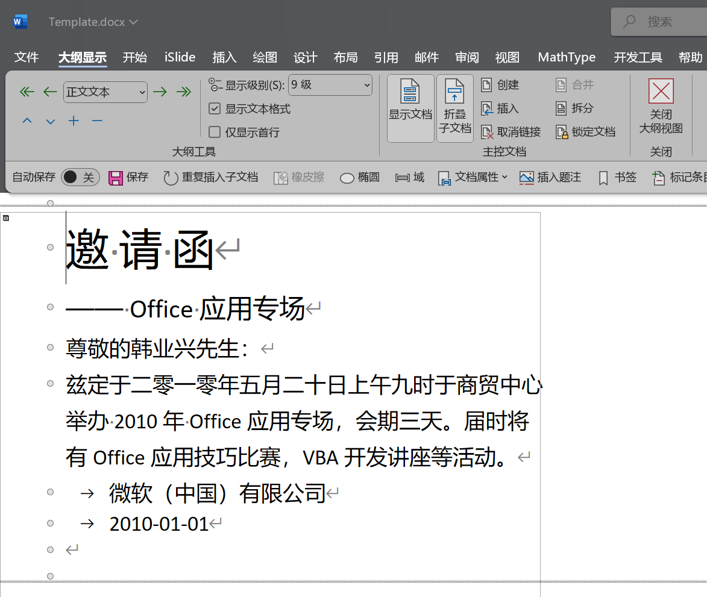Image resolution: width=707 pixels, height=597 pixels.
Task: Click in text 微软（中国）有限公司
Action: tap(218, 493)
